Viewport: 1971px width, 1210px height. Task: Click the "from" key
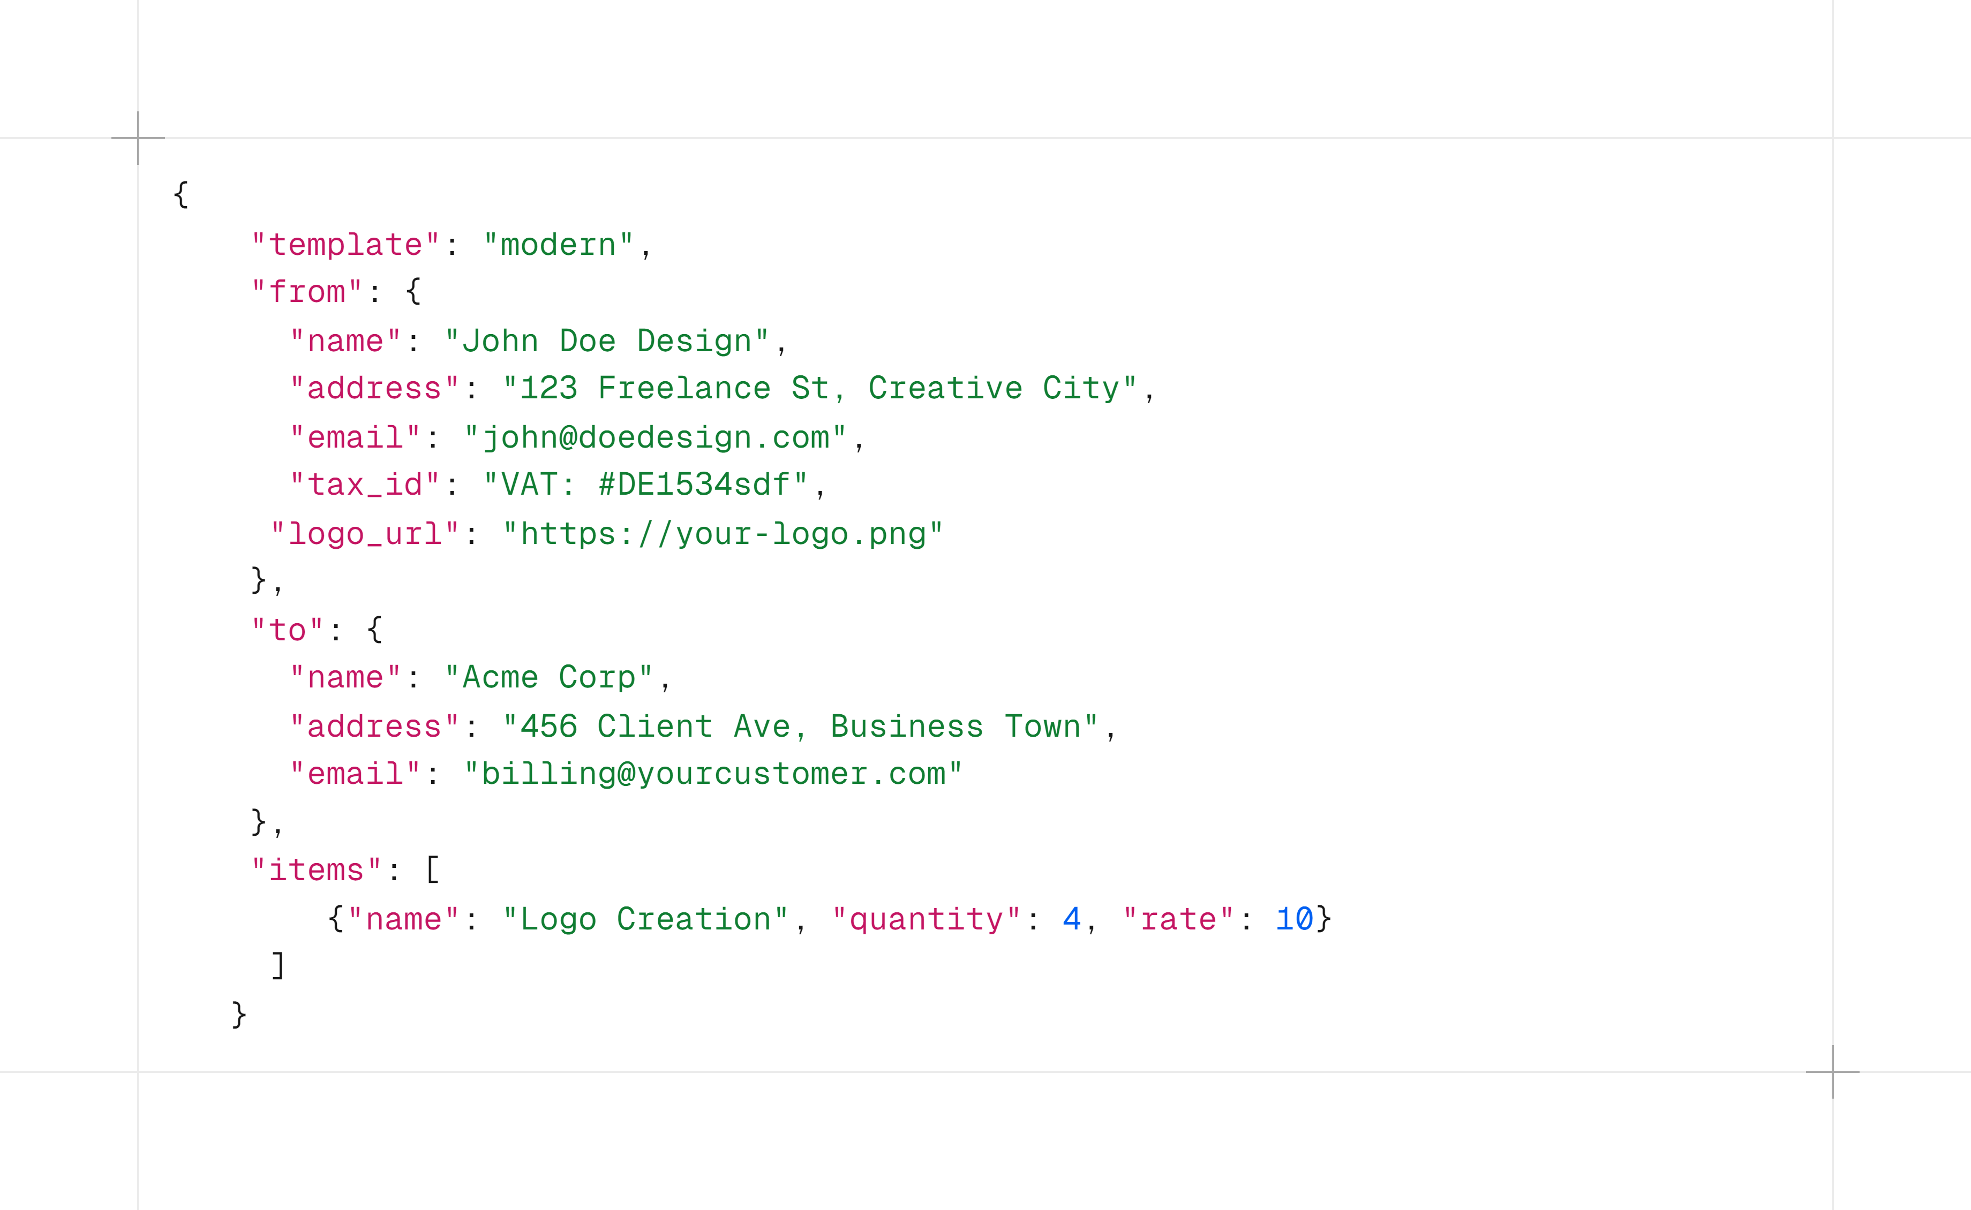[307, 292]
